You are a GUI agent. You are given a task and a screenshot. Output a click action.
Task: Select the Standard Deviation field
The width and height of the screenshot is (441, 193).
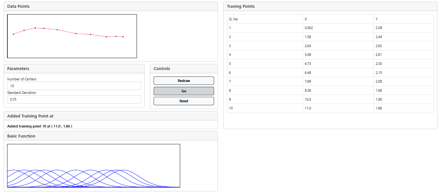click(x=74, y=99)
